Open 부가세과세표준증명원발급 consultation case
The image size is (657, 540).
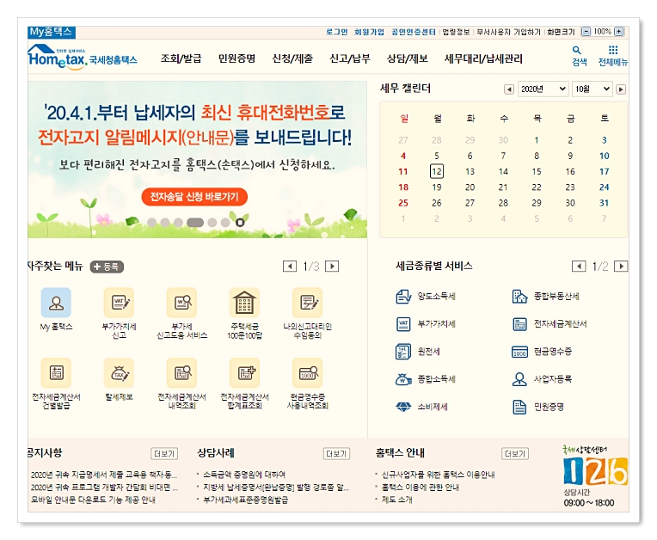246,500
